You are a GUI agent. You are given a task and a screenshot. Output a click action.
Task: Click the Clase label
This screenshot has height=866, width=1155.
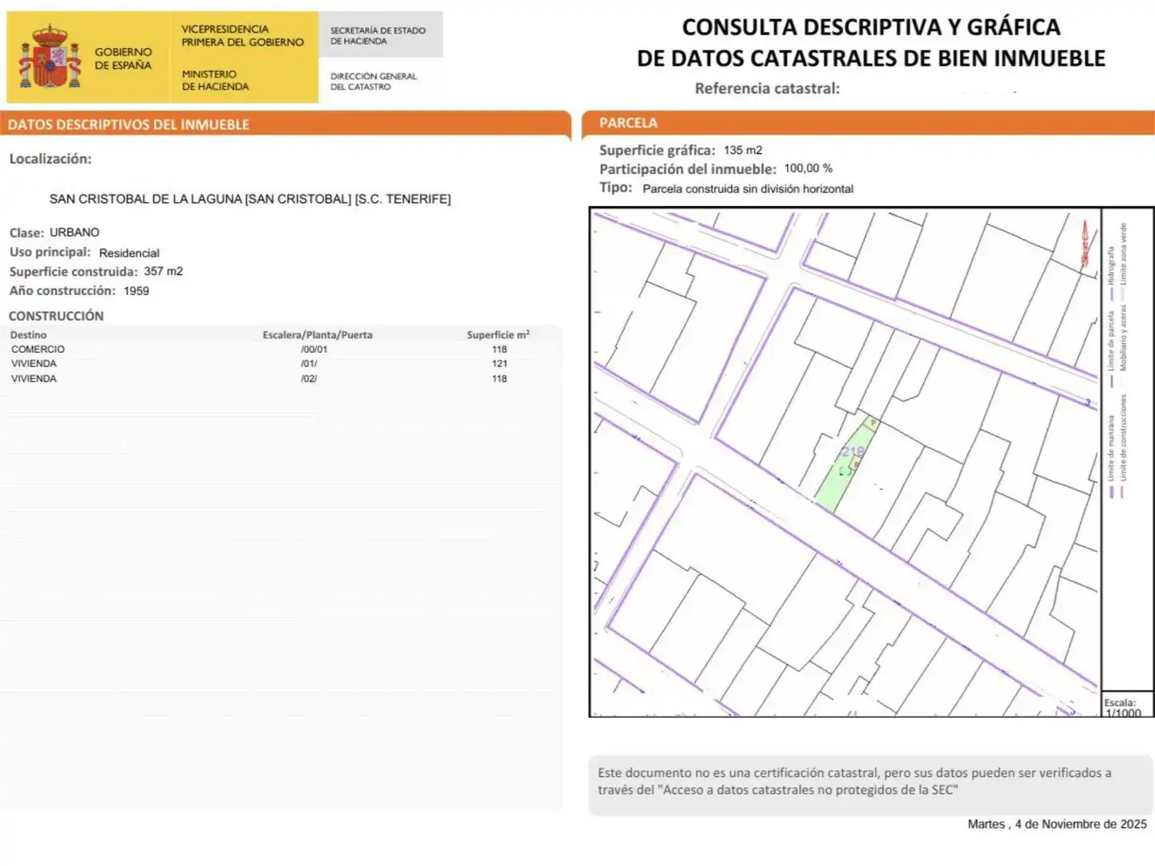click(x=26, y=233)
